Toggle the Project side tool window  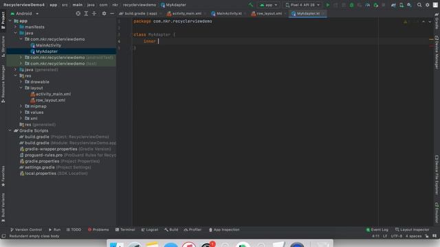[x=3, y=20]
